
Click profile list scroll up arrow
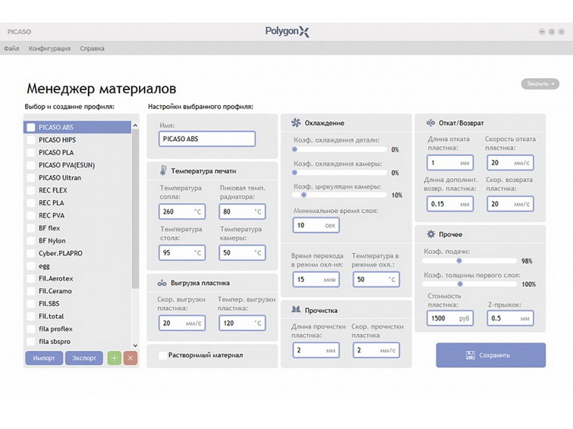pyautogui.click(x=135, y=125)
